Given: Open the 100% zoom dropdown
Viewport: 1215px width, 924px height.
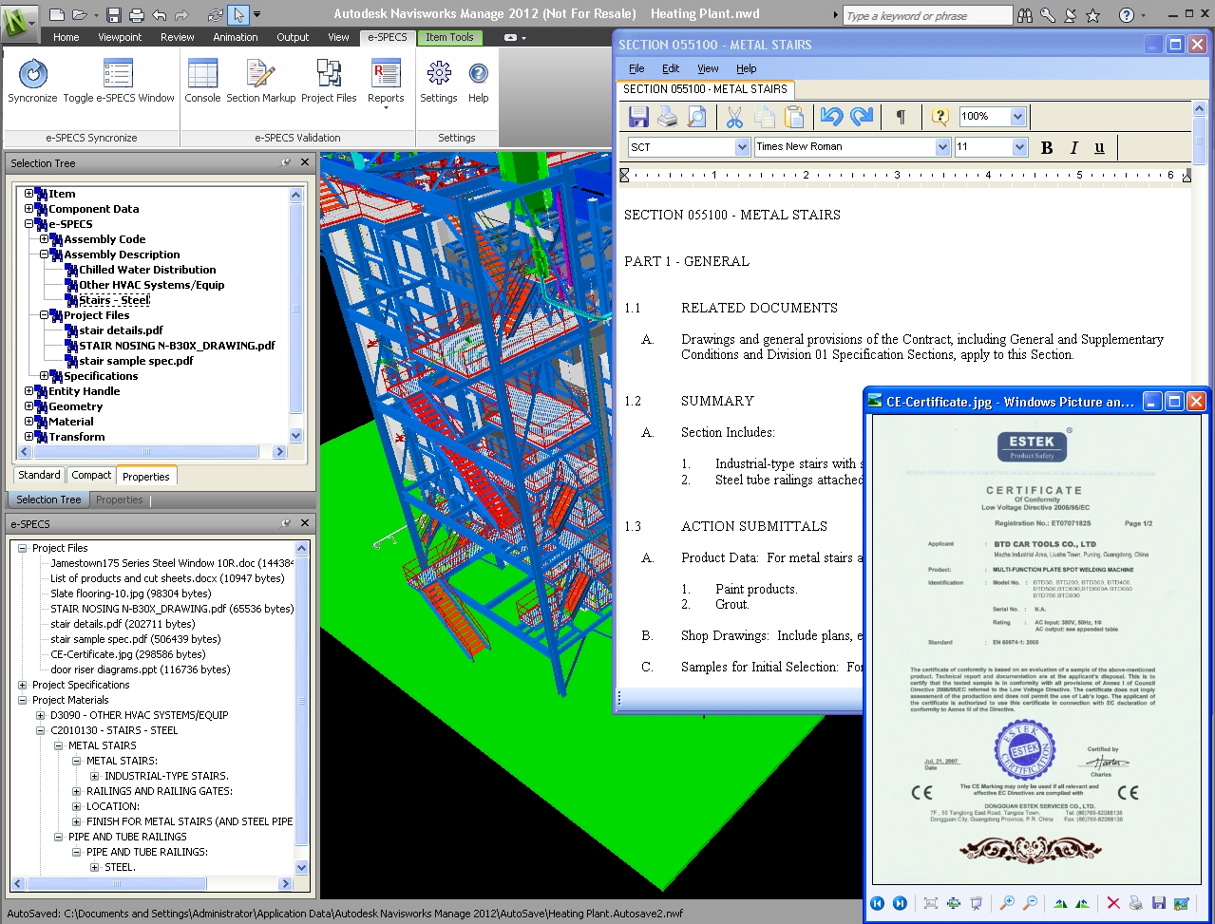Looking at the screenshot, I should coord(1018,117).
